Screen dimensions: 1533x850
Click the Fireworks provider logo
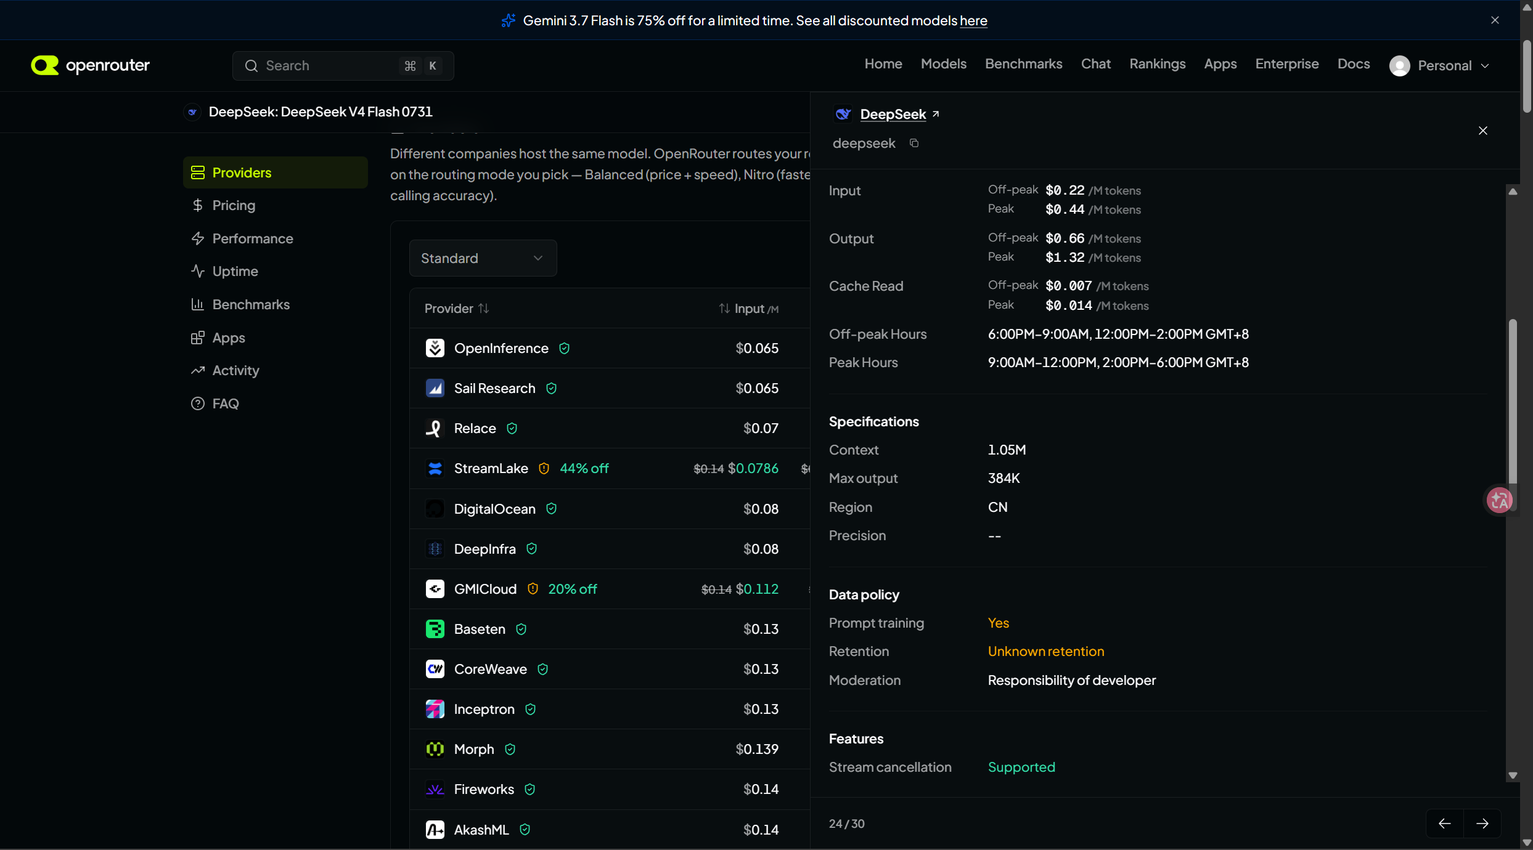click(x=435, y=789)
